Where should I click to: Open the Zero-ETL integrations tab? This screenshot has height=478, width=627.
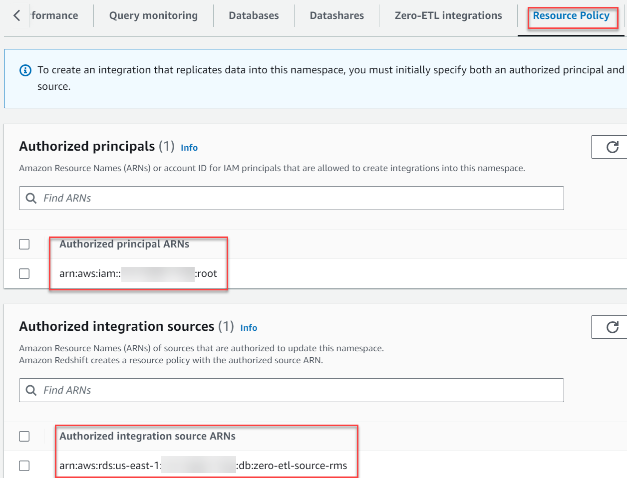[448, 15]
